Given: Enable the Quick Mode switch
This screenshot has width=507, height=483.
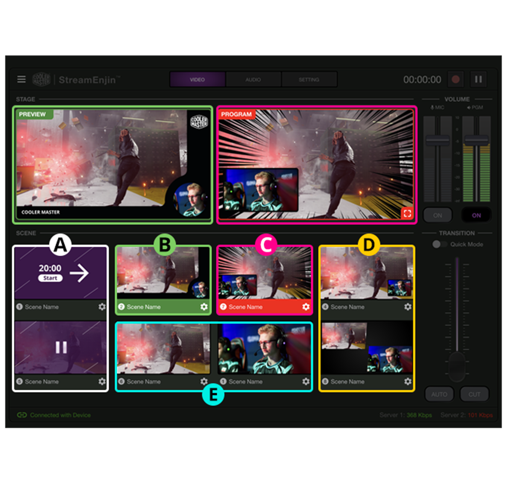Looking at the screenshot, I should click(439, 244).
